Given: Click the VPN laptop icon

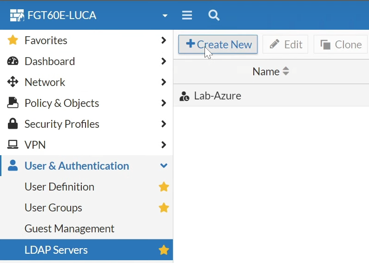Looking at the screenshot, I should pyautogui.click(x=13, y=145).
